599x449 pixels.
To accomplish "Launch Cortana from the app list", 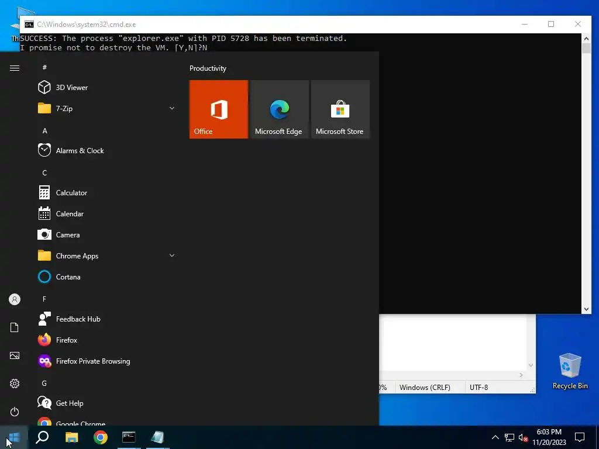I will tap(107, 277).
